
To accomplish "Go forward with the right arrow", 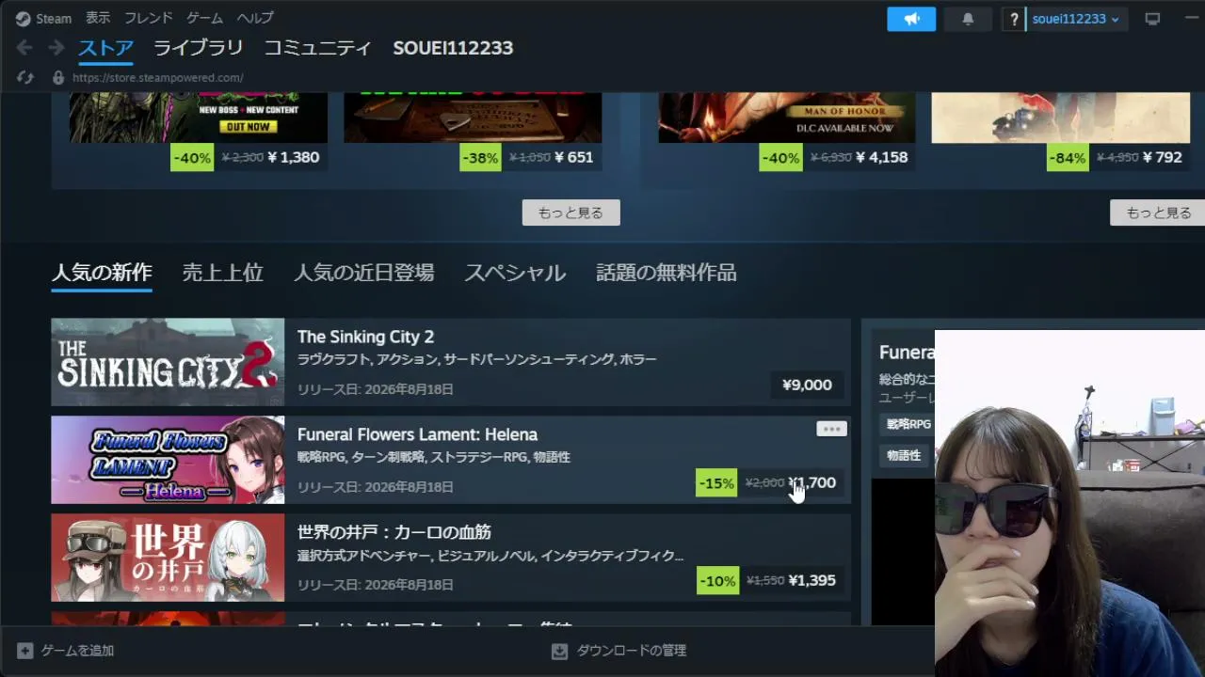I will tap(56, 48).
